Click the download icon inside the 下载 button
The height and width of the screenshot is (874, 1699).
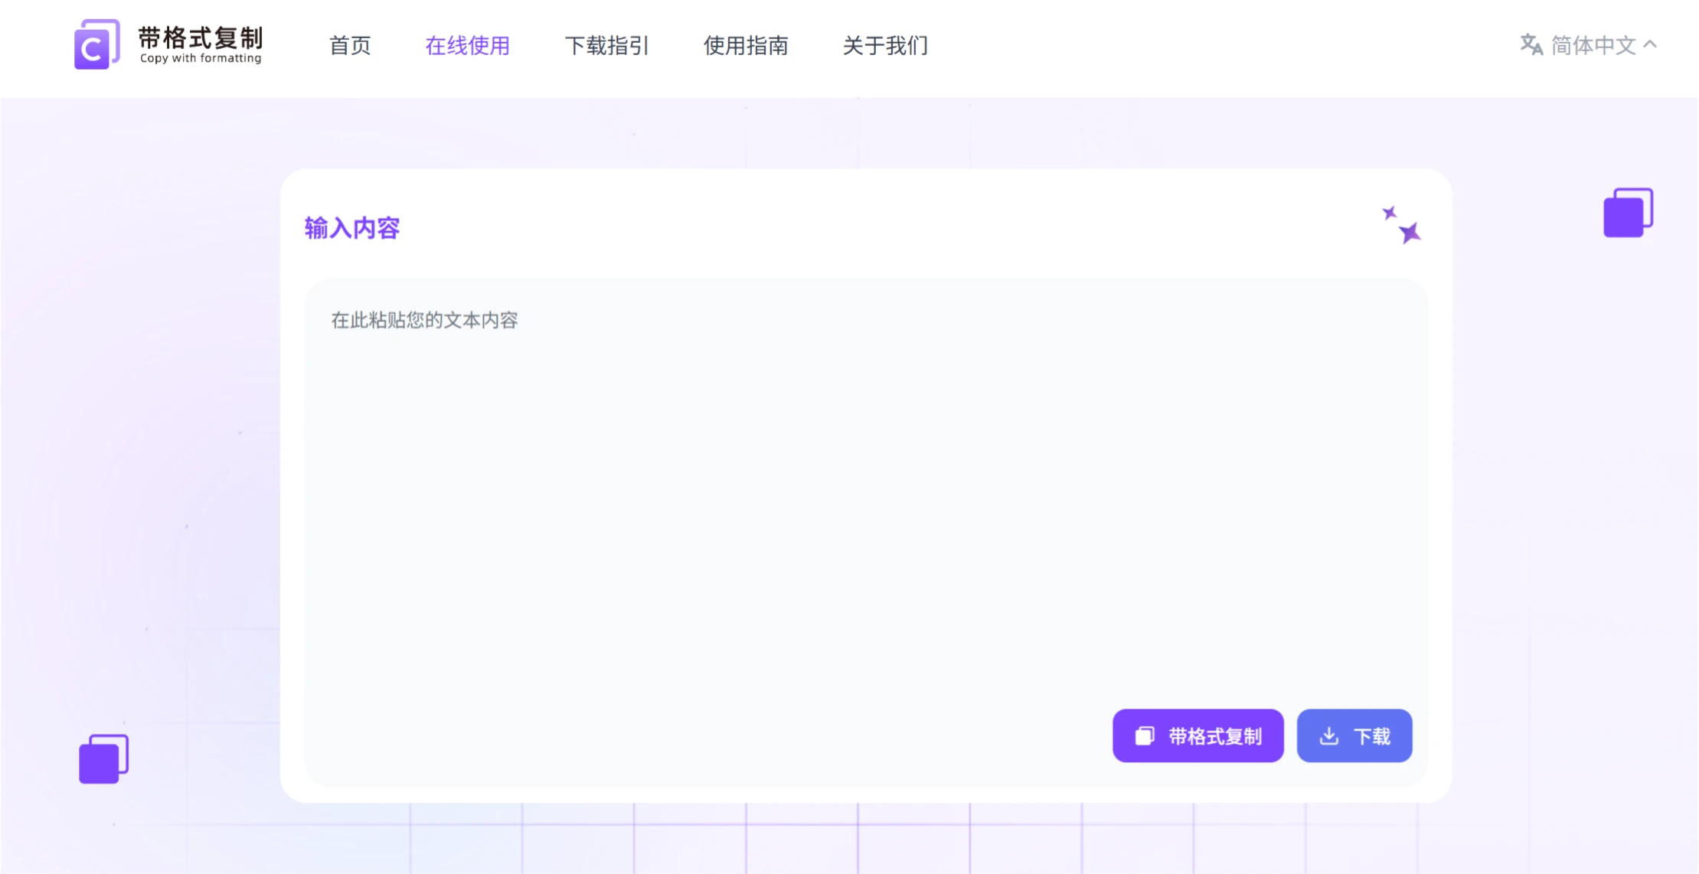(x=1330, y=735)
